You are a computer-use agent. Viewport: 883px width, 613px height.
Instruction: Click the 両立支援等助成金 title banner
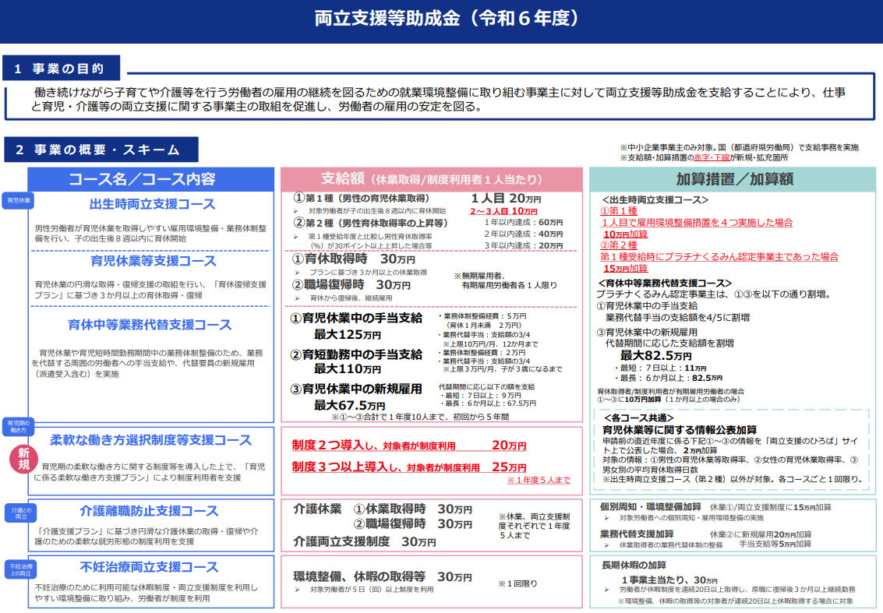[441, 20]
